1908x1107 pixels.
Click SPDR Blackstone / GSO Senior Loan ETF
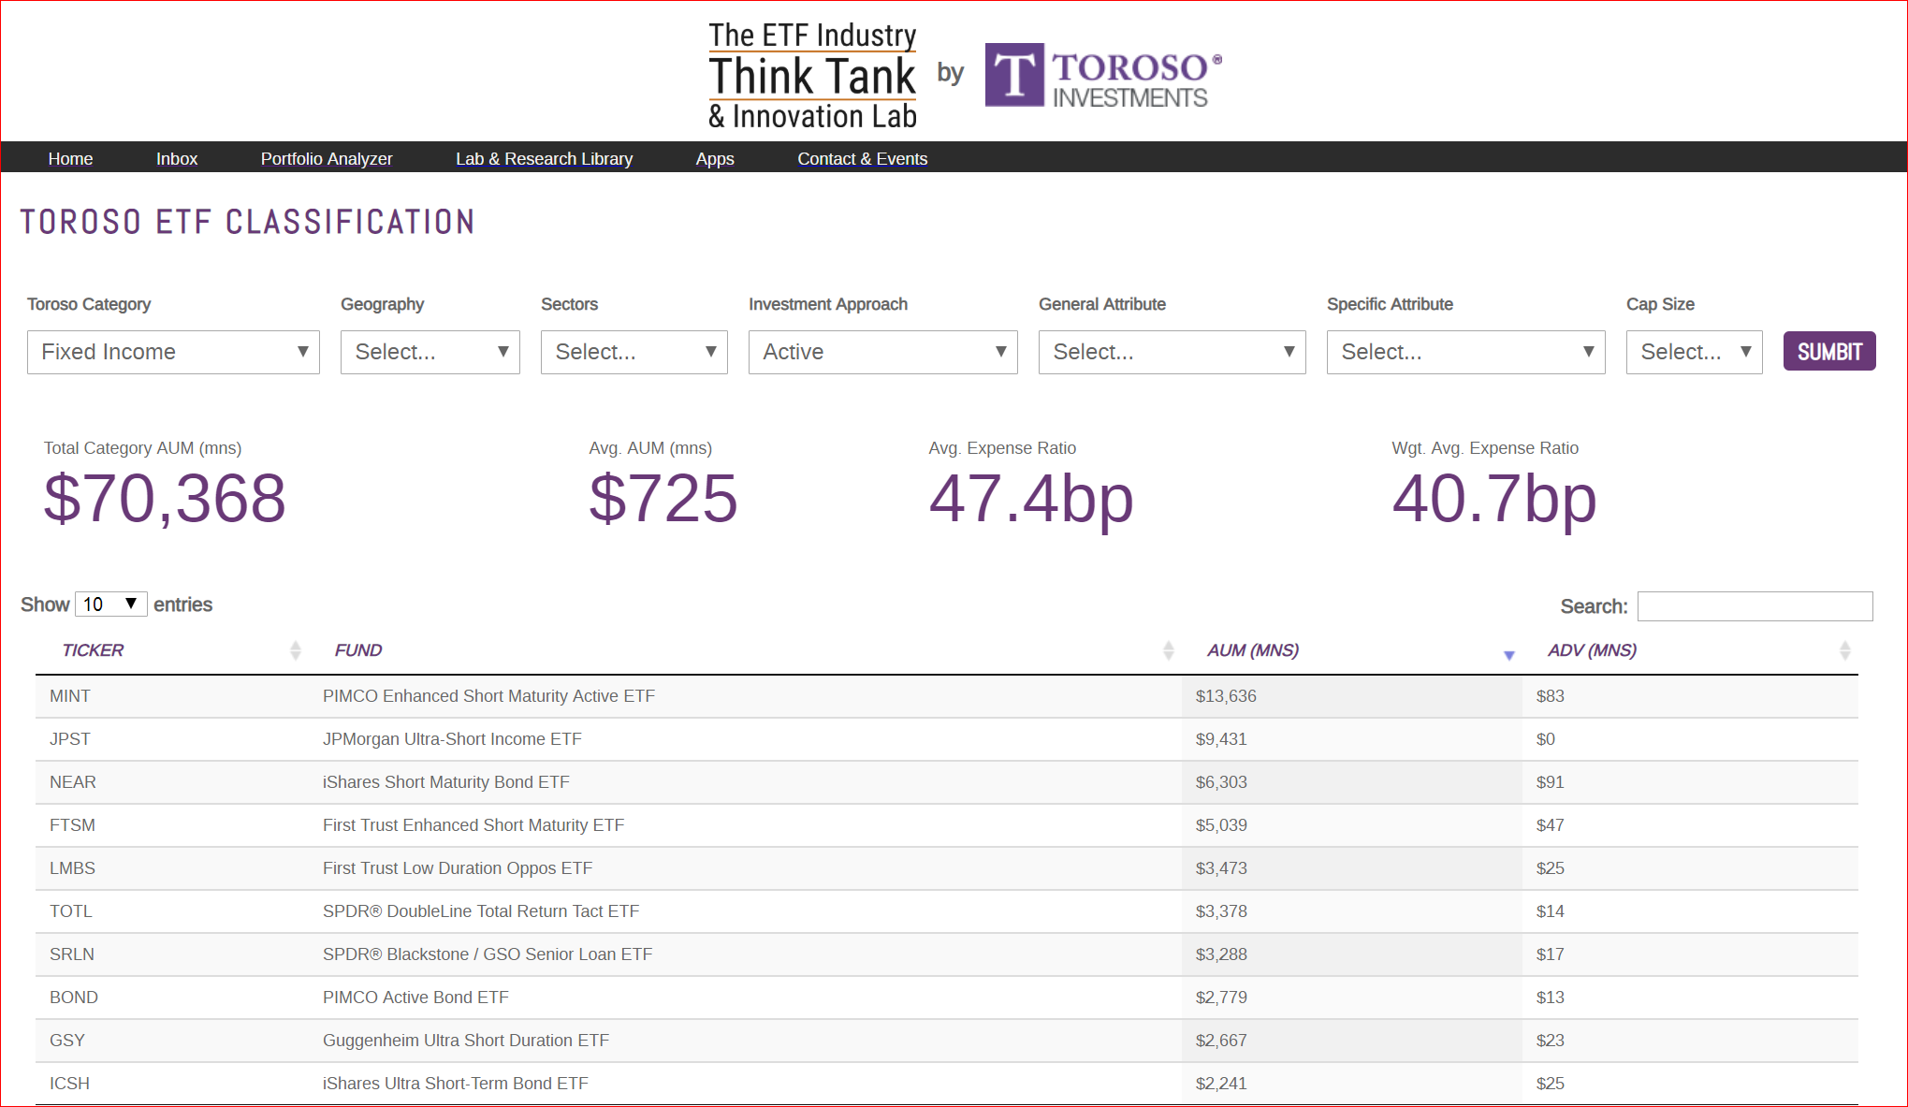coord(488,954)
